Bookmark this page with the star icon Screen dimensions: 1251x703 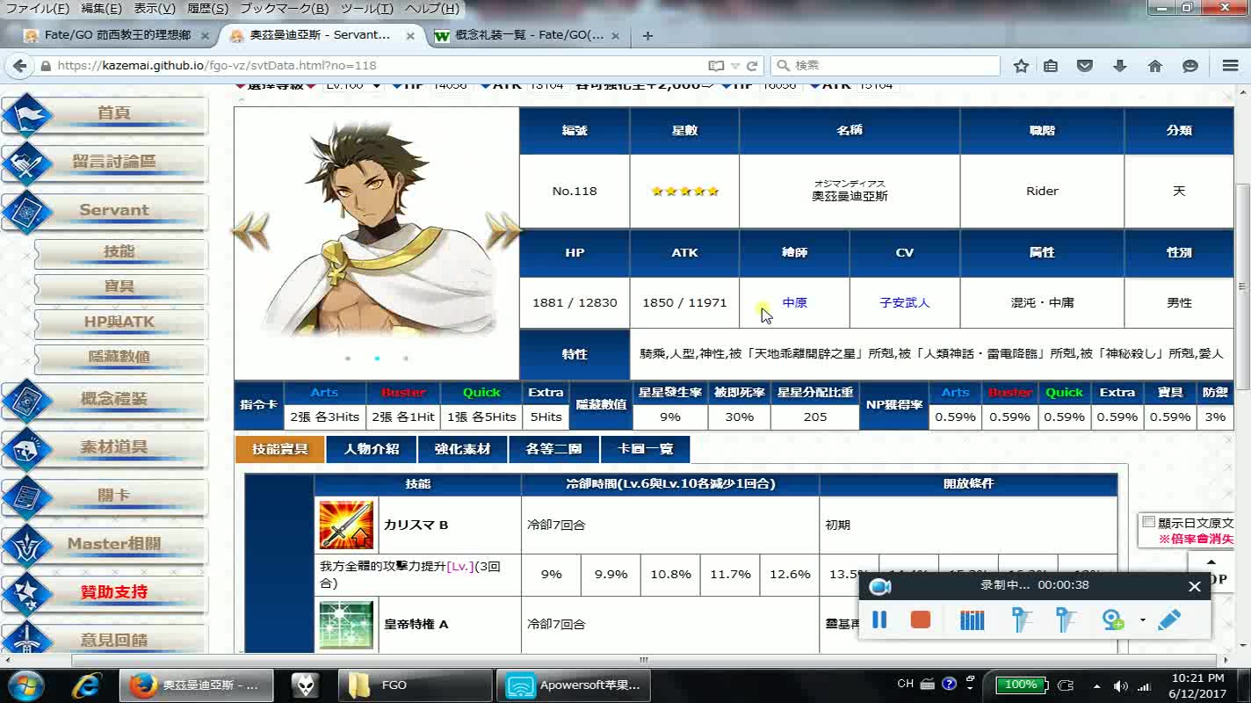1021,66
